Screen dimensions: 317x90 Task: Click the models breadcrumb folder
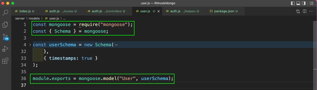tap(34, 18)
